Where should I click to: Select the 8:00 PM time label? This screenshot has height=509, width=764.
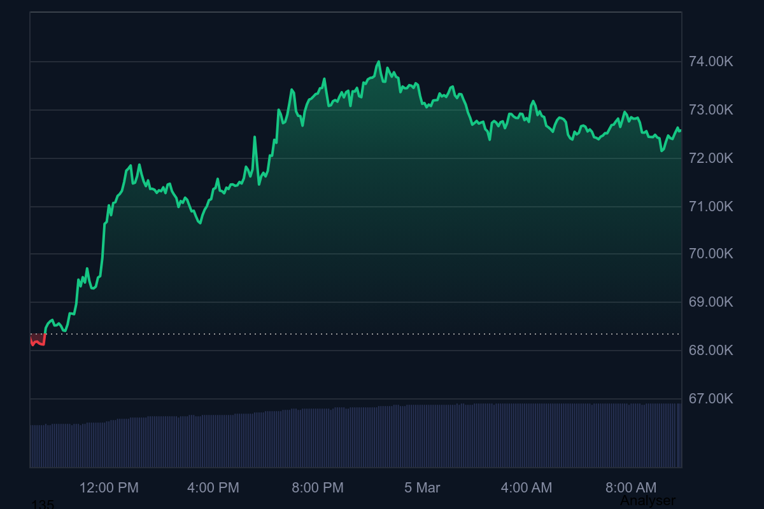pyautogui.click(x=318, y=488)
